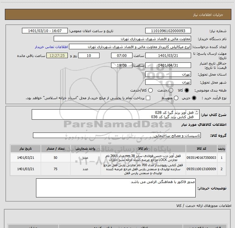Click the description box scroll arrows
Screen dimensions: 235x228
tap(197, 112)
